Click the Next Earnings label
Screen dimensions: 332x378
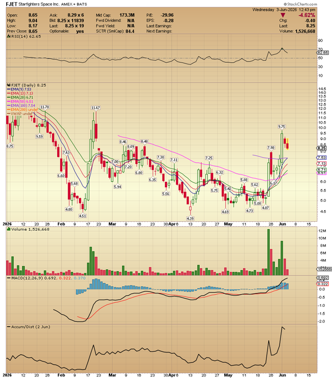click(x=159, y=31)
